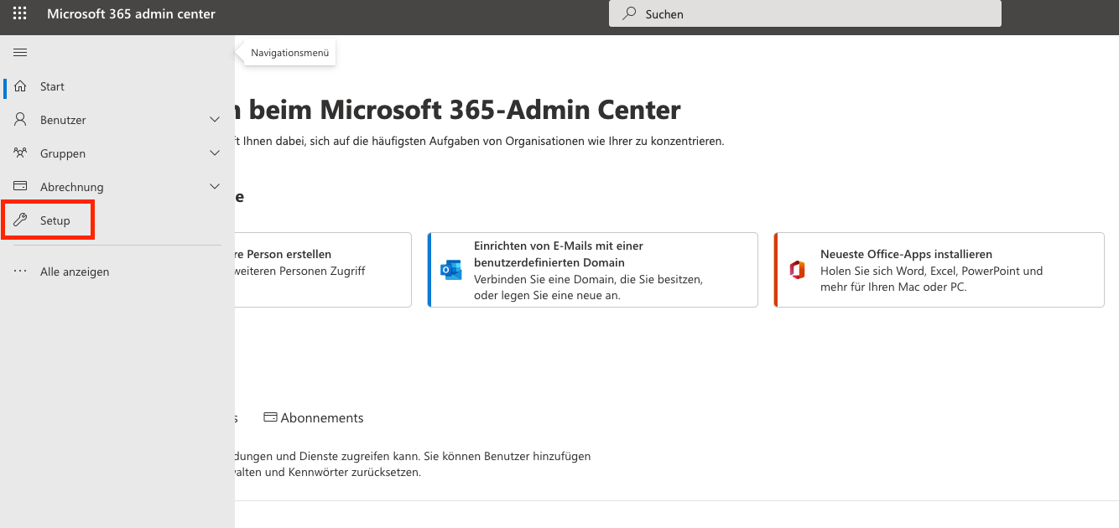Click the search magnifier icon
Viewport: 1119px width, 528px height.
click(629, 14)
